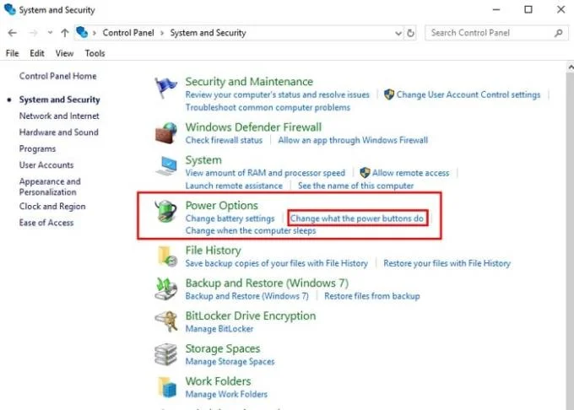
Task: Click Review your computer's status link
Action: pos(277,94)
